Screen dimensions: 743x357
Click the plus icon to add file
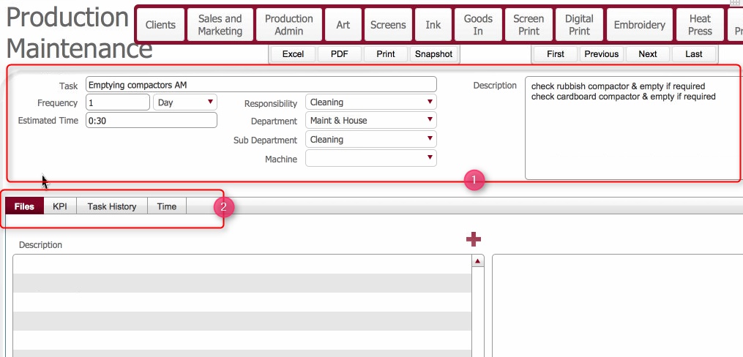(x=474, y=239)
